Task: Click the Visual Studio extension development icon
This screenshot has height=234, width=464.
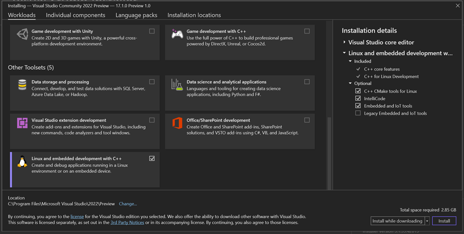Action: pyautogui.click(x=22, y=123)
